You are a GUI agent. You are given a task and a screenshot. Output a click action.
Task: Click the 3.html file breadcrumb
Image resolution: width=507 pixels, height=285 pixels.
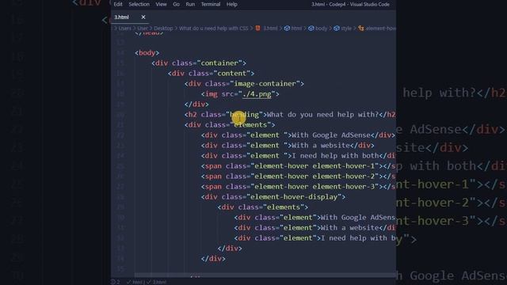[267, 28]
